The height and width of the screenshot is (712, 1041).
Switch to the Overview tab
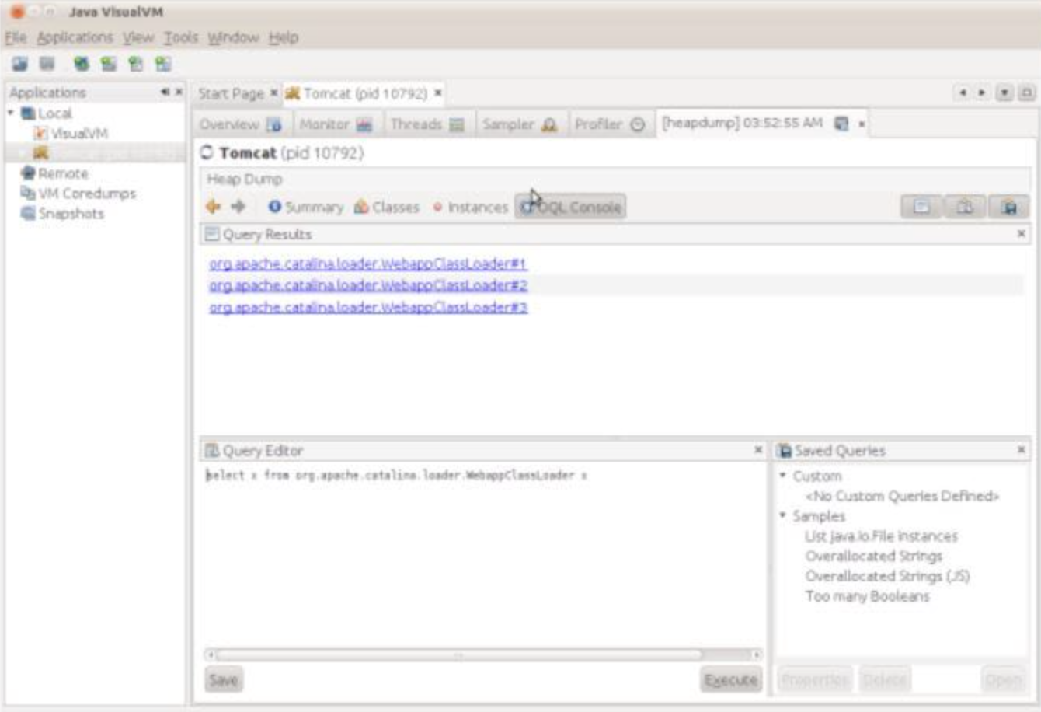coord(241,124)
